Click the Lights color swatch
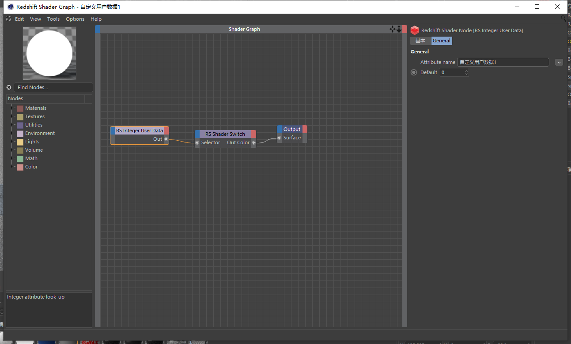 pos(20,142)
